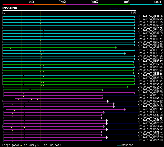This screenshot has height=147, width=164.
Task: Open UniRef100_A6RRY3 hit
Action: (x=150, y=121)
